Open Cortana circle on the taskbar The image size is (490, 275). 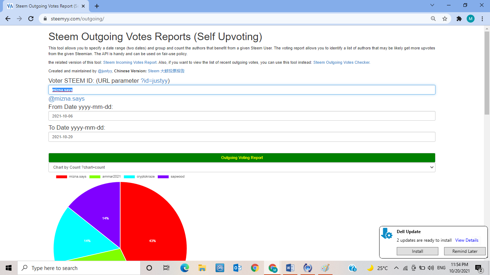click(149, 268)
